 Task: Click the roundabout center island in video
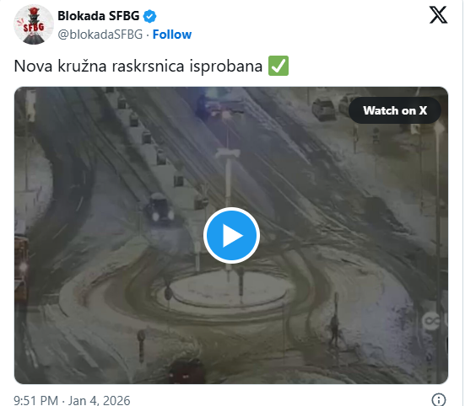pyautogui.click(x=228, y=289)
